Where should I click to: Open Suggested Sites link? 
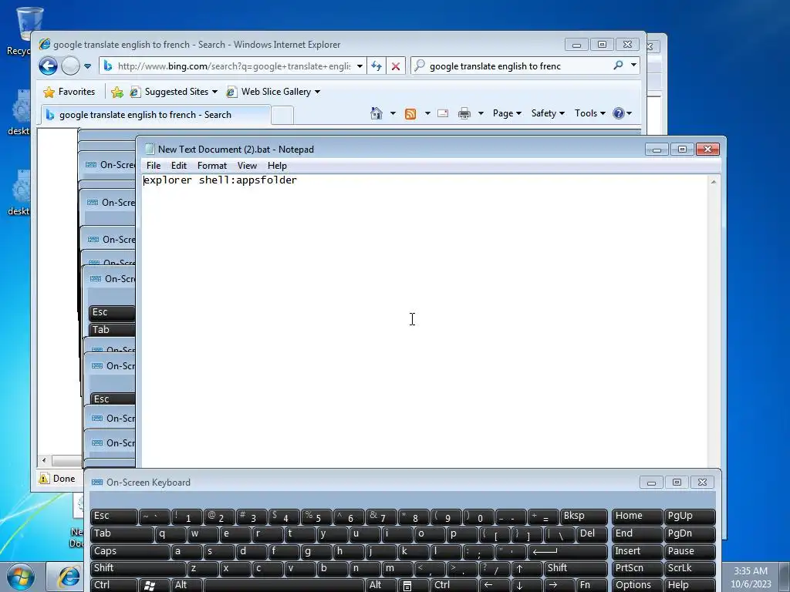click(x=173, y=92)
